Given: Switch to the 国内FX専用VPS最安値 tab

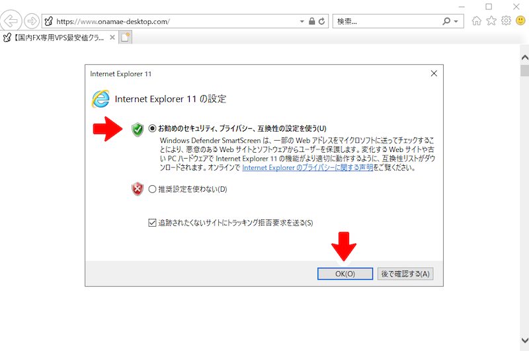Looking at the screenshot, I should coord(59,38).
